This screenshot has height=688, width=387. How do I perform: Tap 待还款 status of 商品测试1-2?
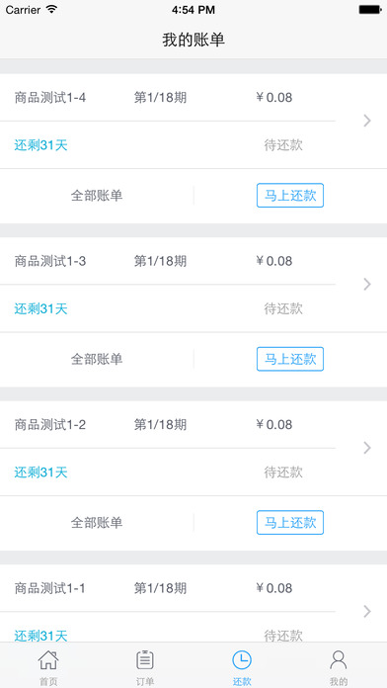[x=283, y=473]
